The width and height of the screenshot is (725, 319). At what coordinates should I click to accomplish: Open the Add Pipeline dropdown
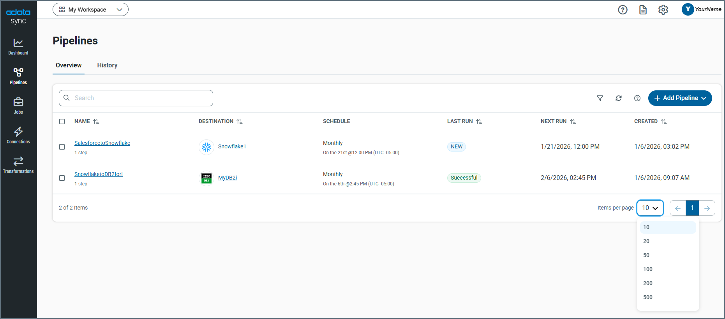(x=680, y=98)
